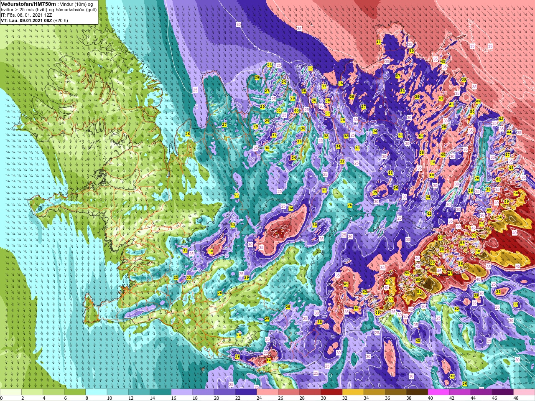Select the legend swatch between 10 and 12
The height and width of the screenshot is (401, 535).
pos(117,392)
